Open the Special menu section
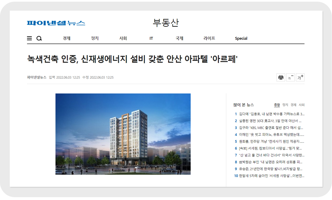The image size is (332, 200). [x=241, y=38]
